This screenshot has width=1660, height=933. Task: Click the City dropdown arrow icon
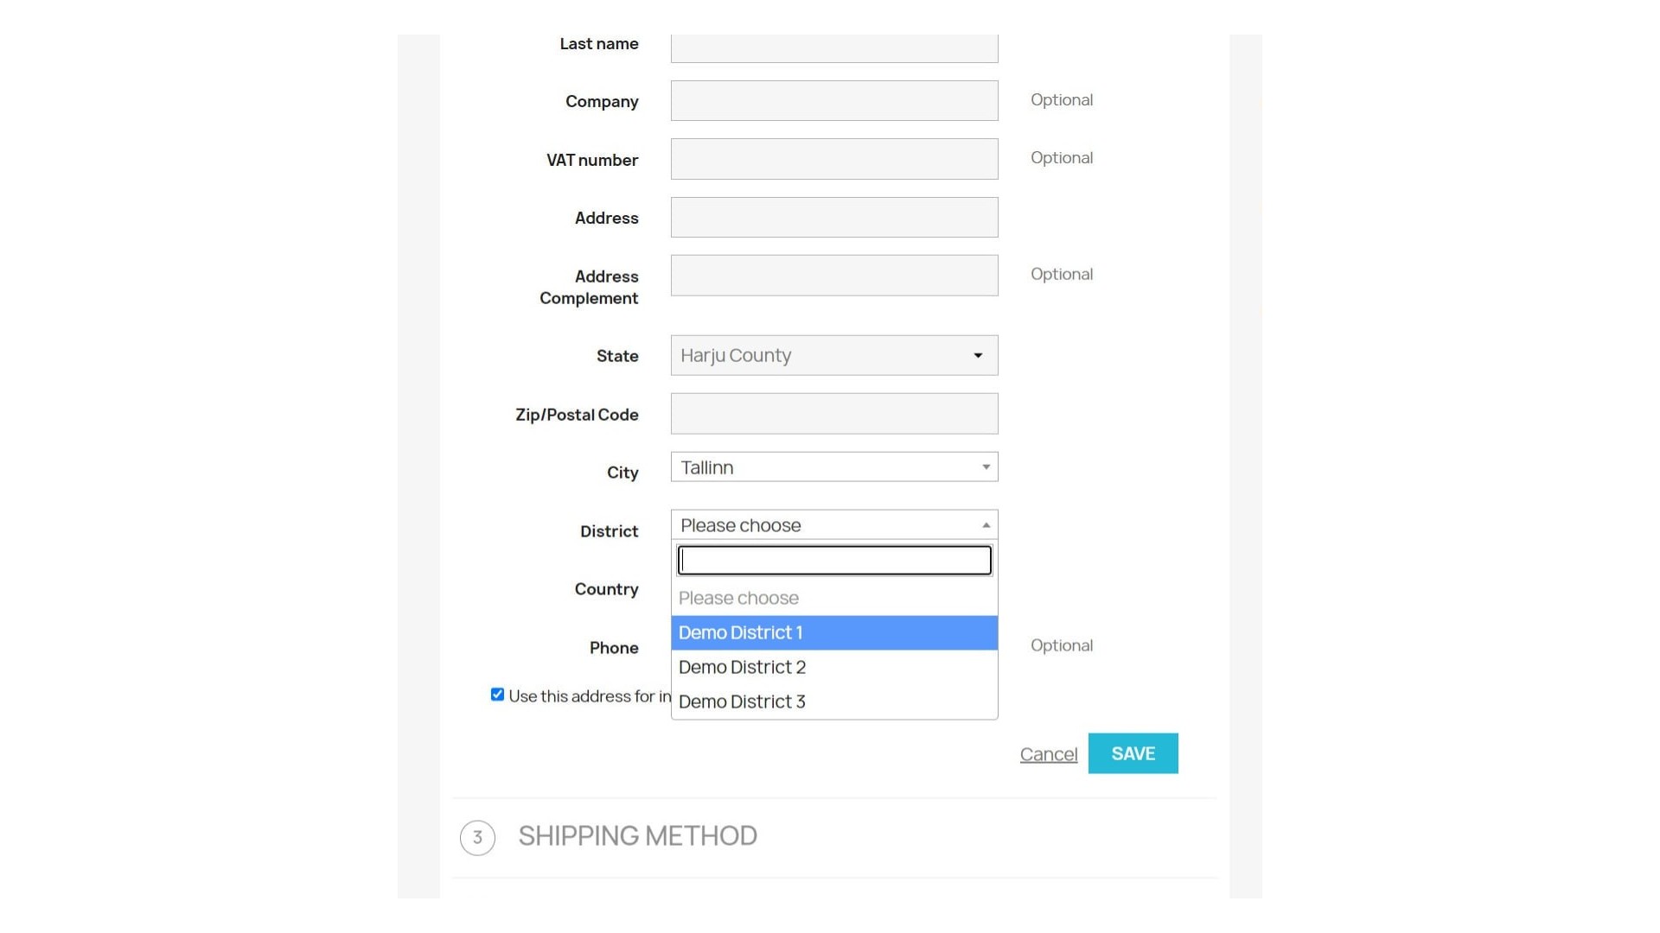986,467
